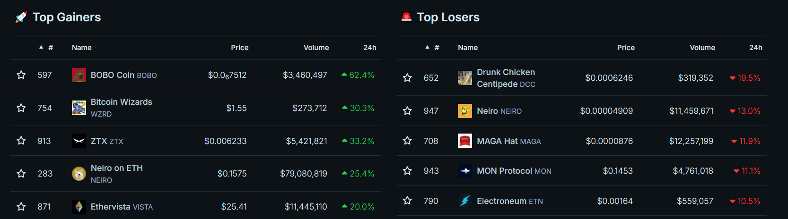Add Ethervista to watchlist star

point(21,207)
